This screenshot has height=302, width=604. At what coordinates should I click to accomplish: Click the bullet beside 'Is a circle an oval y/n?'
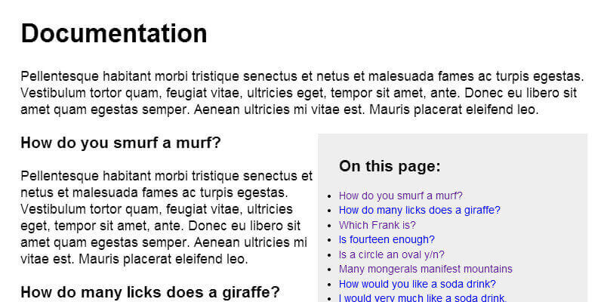point(328,255)
